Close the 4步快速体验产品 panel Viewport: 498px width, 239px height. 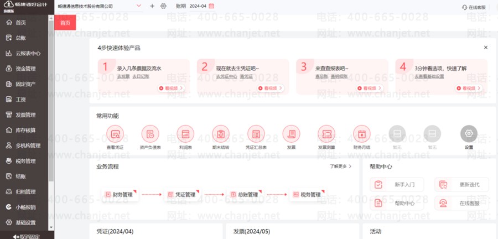click(486, 48)
